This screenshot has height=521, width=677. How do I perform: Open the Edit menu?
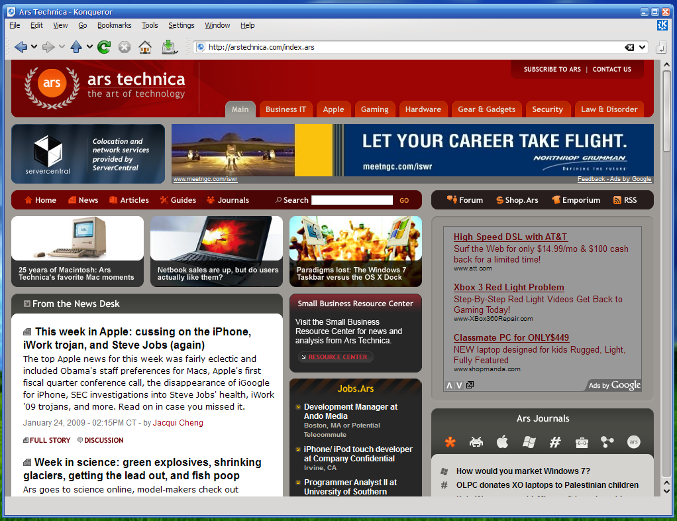36,25
